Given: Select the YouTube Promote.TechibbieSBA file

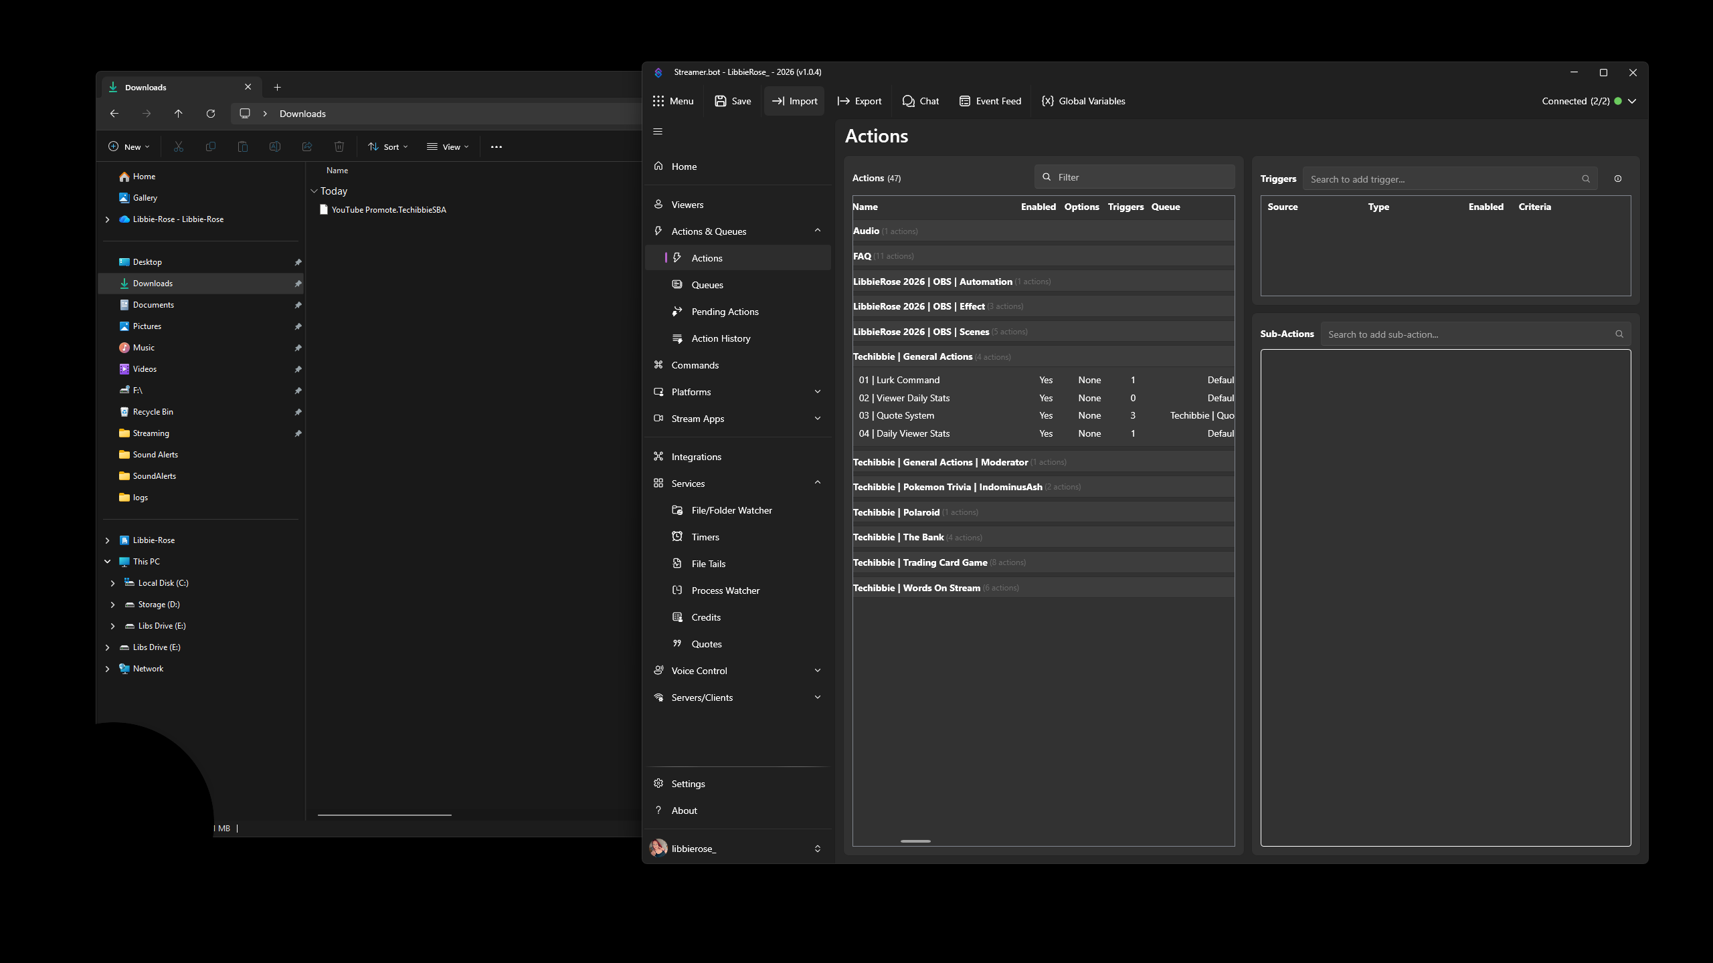Looking at the screenshot, I should pos(383,210).
